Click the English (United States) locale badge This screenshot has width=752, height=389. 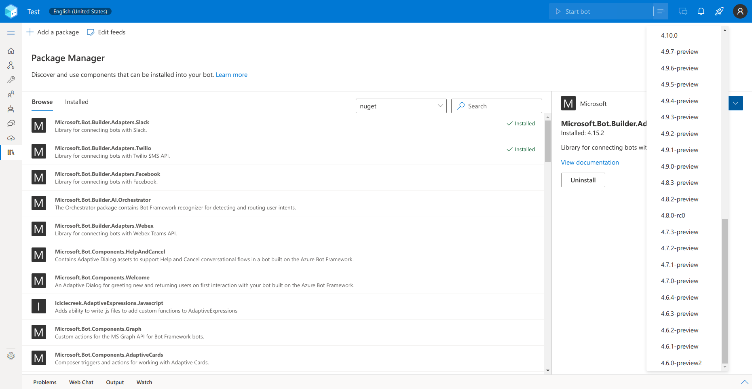click(x=80, y=12)
